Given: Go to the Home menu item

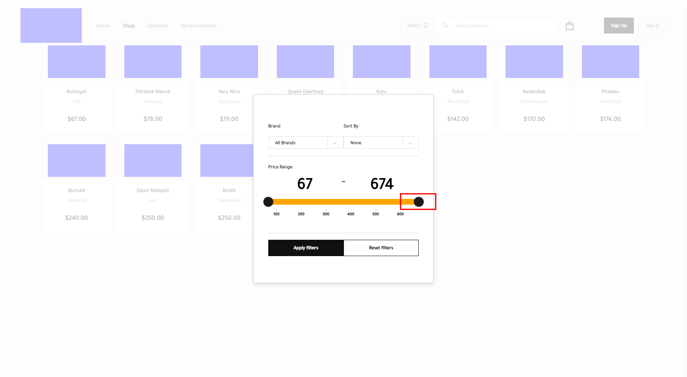Looking at the screenshot, I should tap(103, 25).
